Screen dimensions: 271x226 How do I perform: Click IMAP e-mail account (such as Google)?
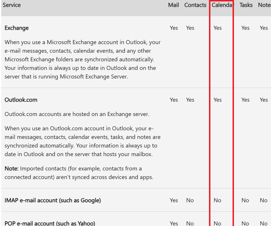pyautogui.click(x=53, y=200)
